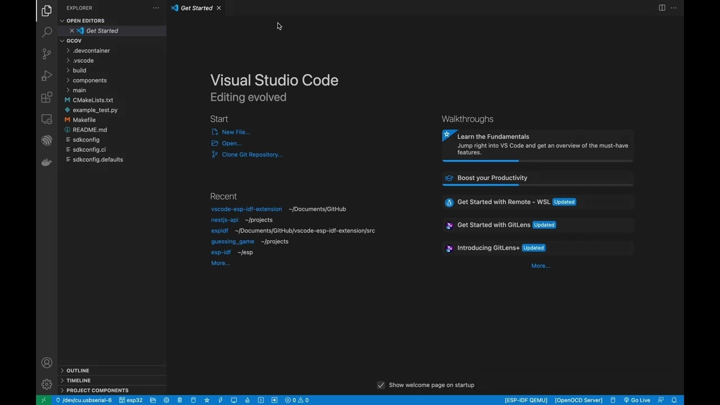Screen dimensions: 720x405
Task: Click full clean trash icon in status bar
Action: pyautogui.click(x=179, y=400)
